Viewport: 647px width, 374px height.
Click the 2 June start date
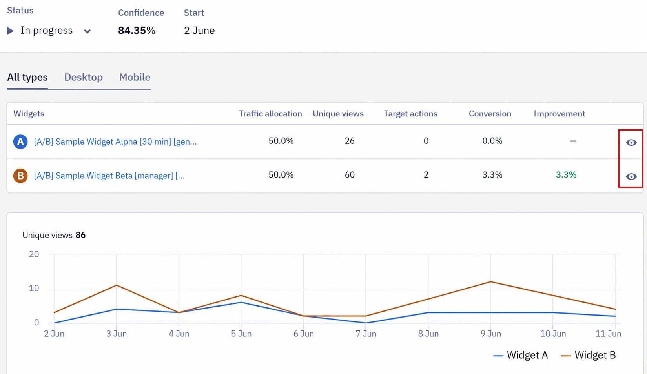(199, 31)
